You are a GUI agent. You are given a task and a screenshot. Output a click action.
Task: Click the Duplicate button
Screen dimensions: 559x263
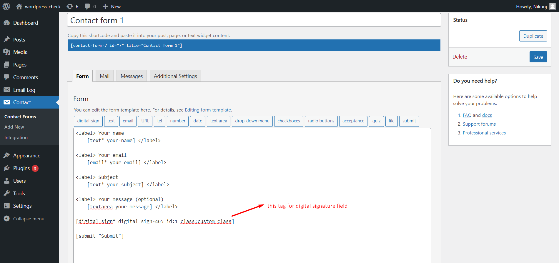(533, 36)
